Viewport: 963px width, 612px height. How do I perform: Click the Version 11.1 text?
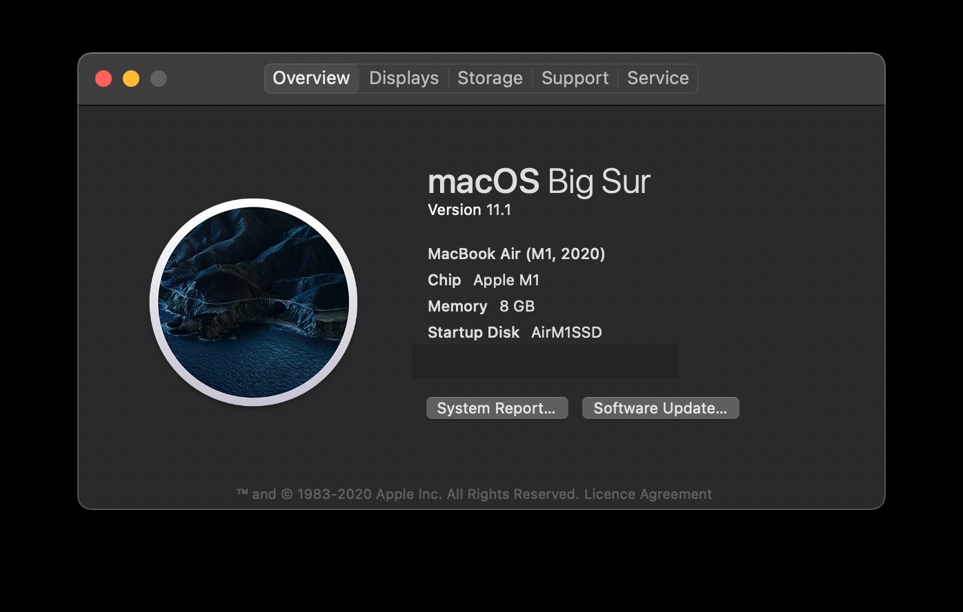click(x=469, y=210)
